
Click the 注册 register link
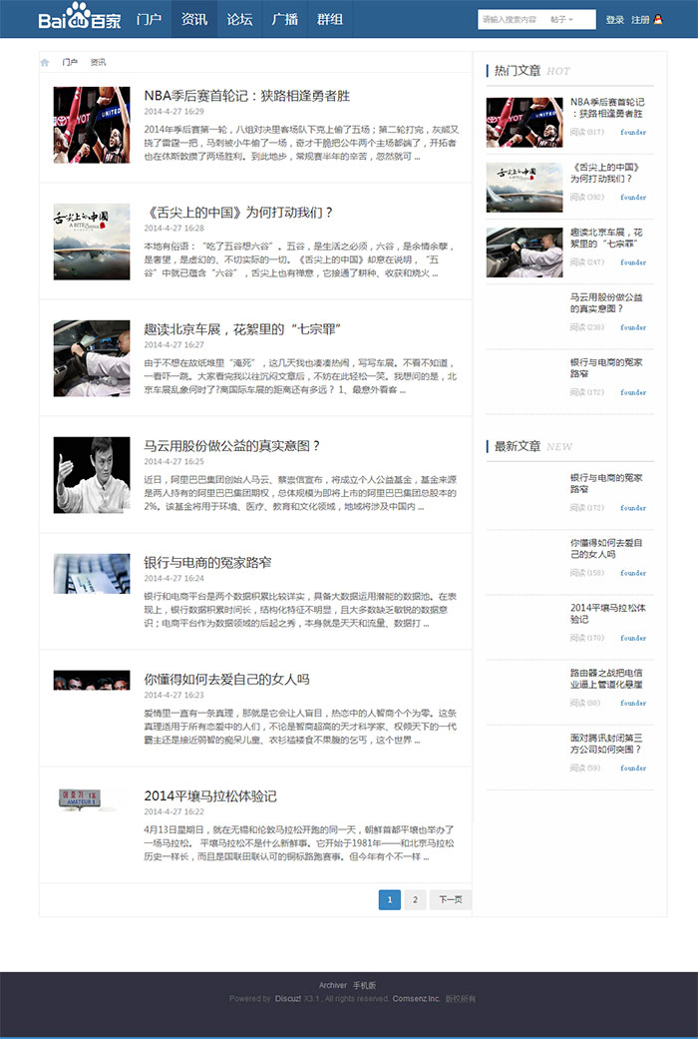(640, 20)
